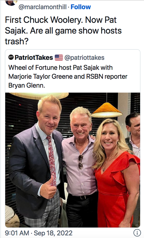144x238 pixels.
Task: Click the sunglasses hanging on the lavender shirt
Action: (81, 162)
